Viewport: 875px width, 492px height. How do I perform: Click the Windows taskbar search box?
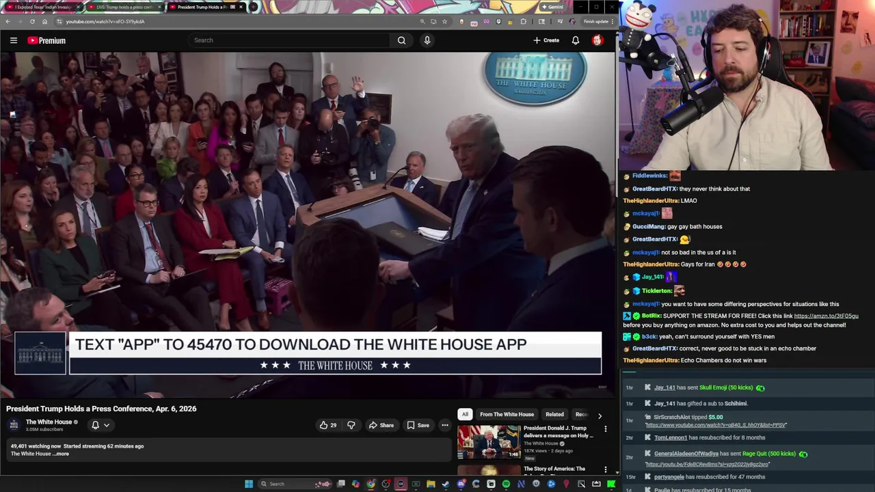coord(295,484)
